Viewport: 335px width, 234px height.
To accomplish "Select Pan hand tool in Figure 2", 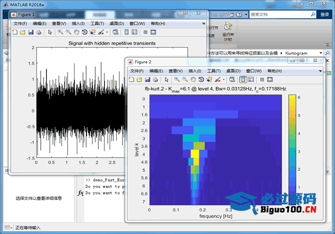I will pyautogui.click(x=193, y=80).
